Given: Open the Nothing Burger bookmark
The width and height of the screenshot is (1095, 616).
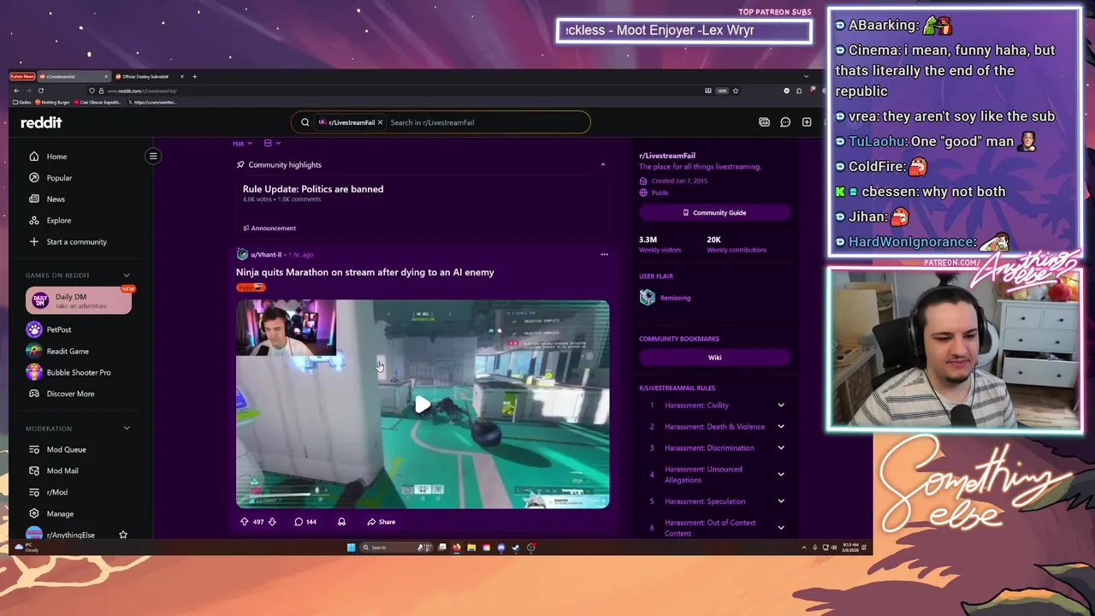Looking at the screenshot, I should point(53,102).
